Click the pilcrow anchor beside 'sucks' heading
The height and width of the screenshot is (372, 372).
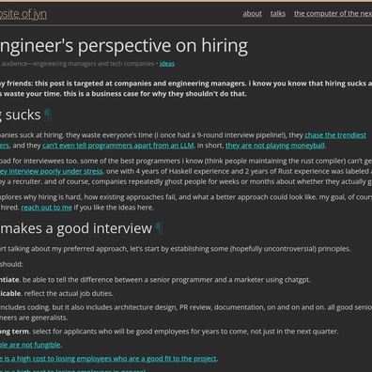click(x=48, y=115)
